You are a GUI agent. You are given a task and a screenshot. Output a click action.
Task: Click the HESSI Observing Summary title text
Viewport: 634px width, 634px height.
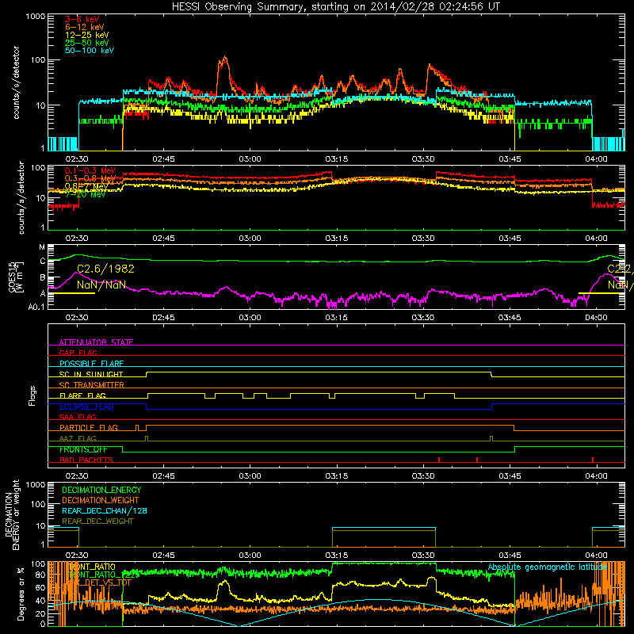pos(335,7)
